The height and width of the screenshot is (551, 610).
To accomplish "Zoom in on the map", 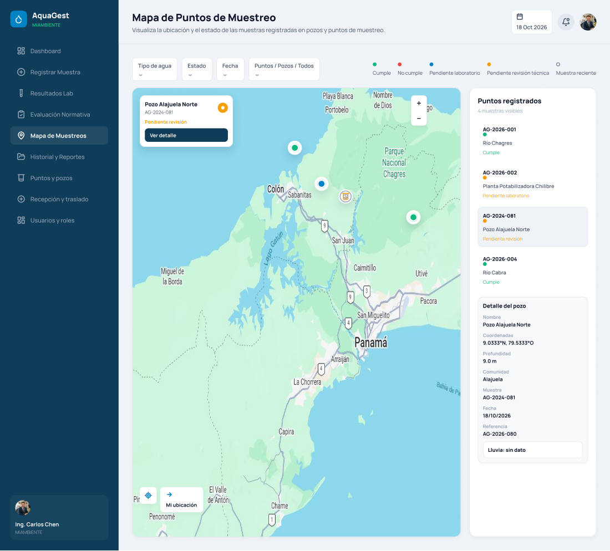I will (x=419, y=104).
